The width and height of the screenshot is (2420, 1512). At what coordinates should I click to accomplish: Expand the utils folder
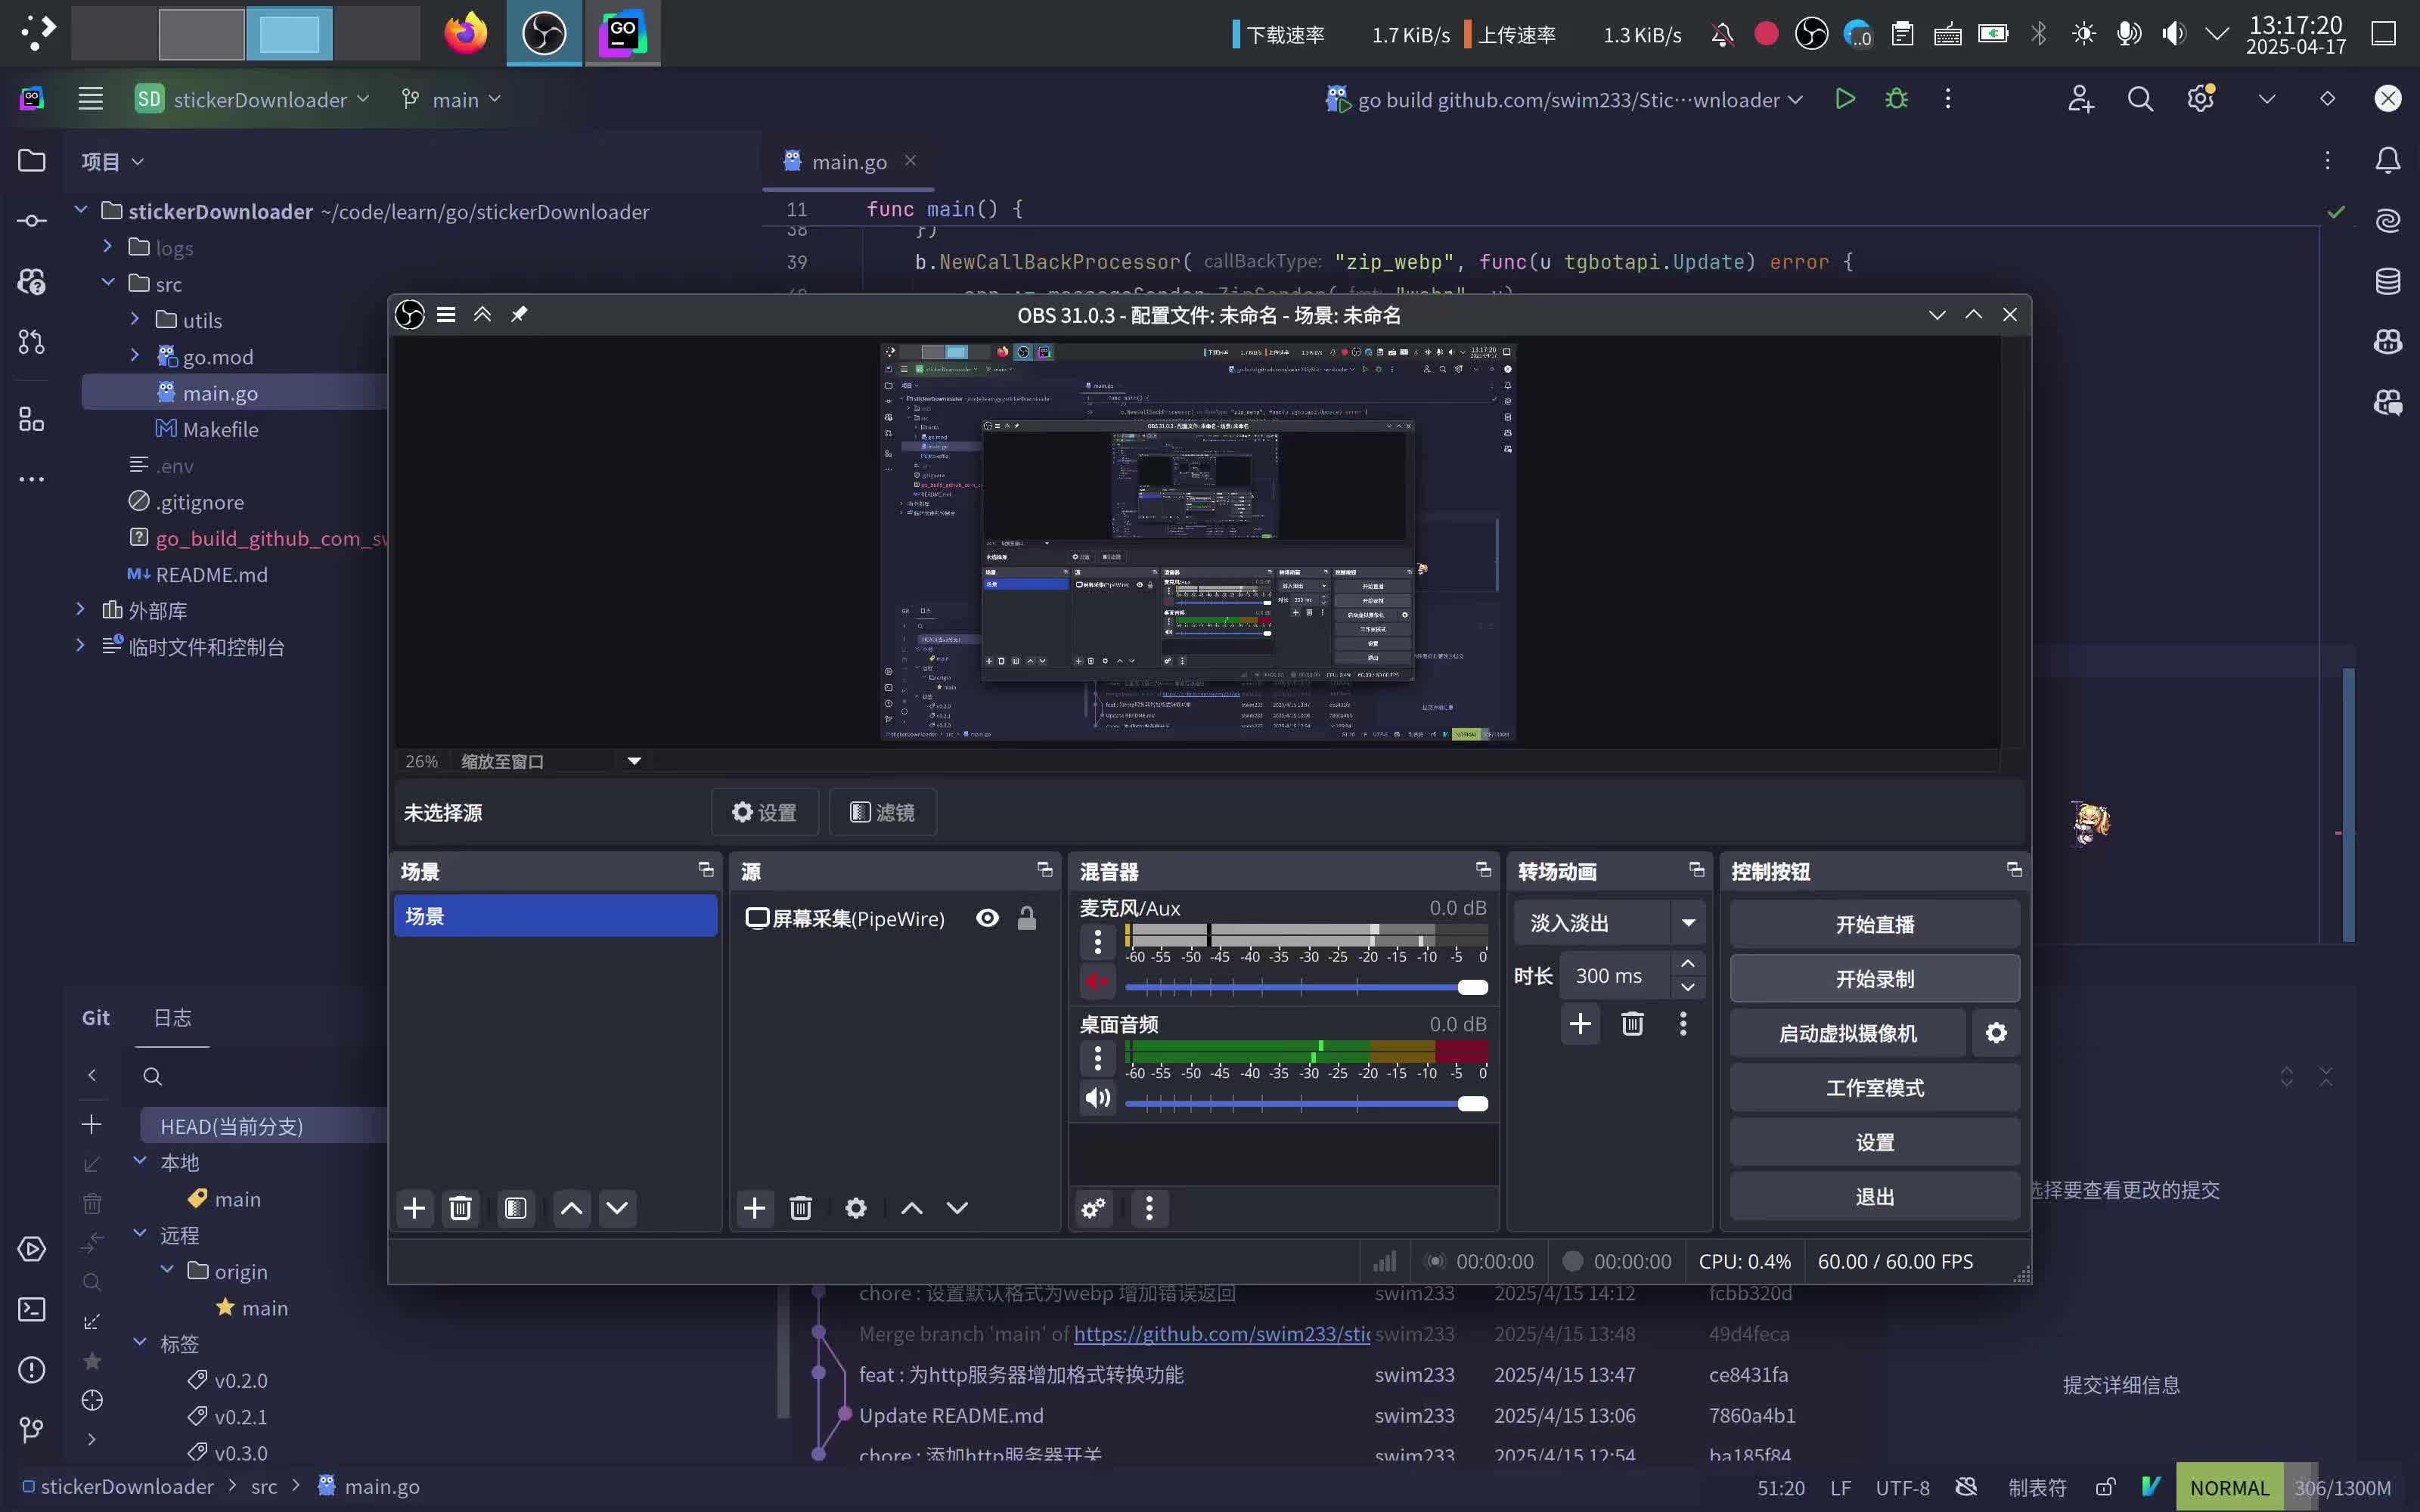(135, 319)
